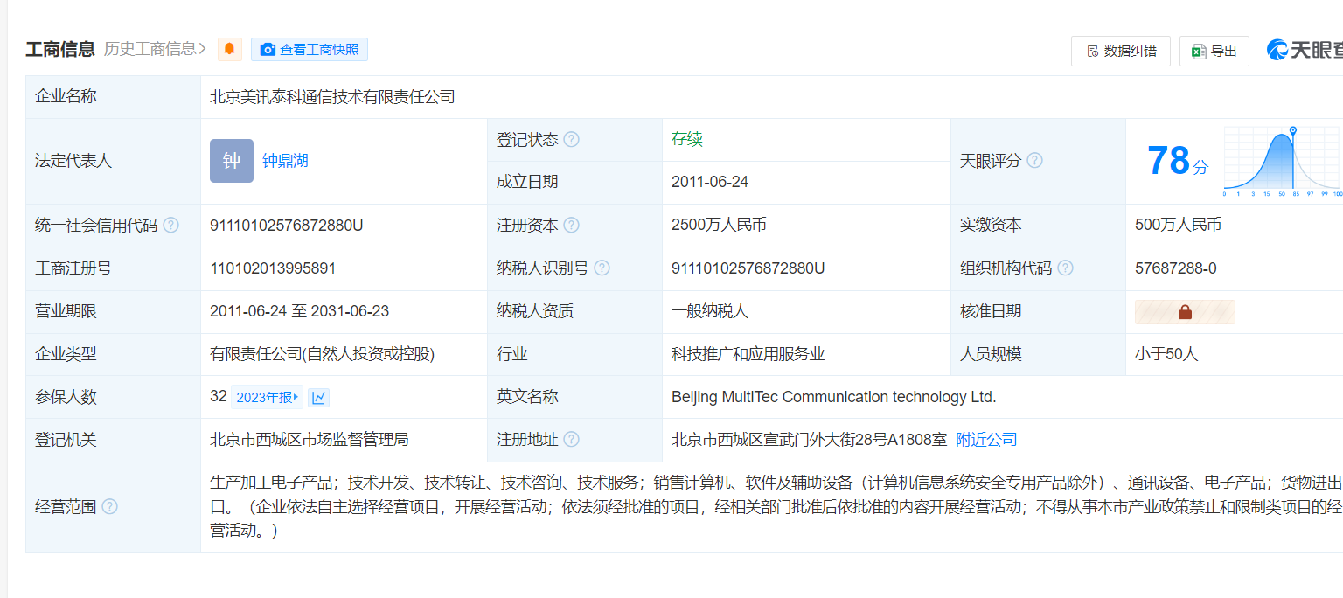The height and width of the screenshot is (598, 1343).
Task: Open 历史工商信息 link
Action: [155, 49]
